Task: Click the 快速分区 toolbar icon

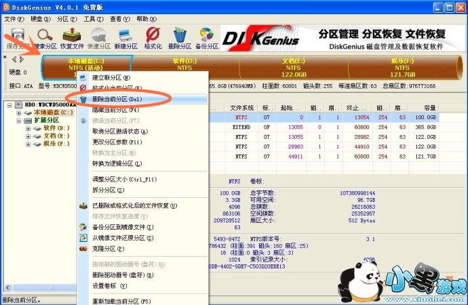Action: click(99, 38)
